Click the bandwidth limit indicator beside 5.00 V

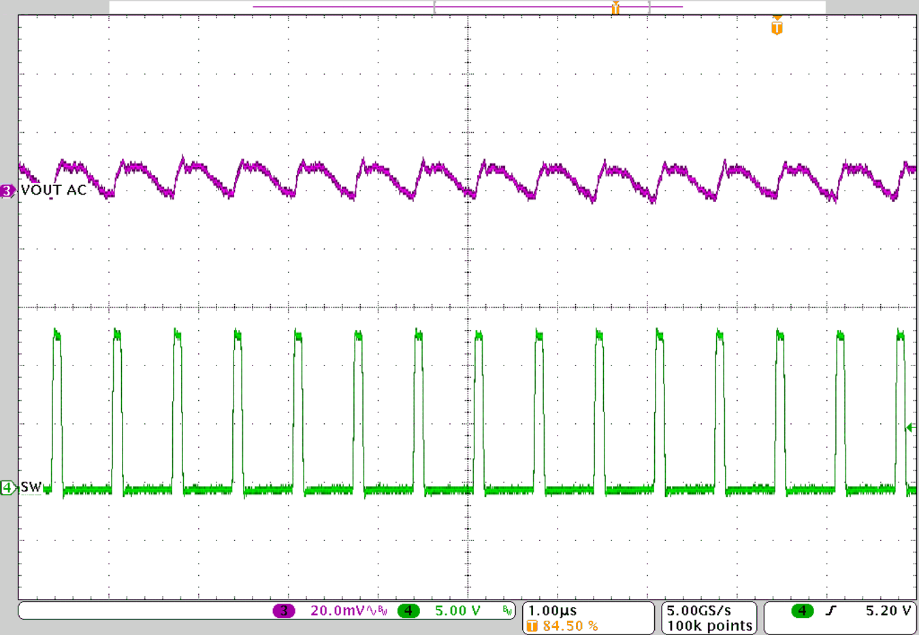click(506, 611)
